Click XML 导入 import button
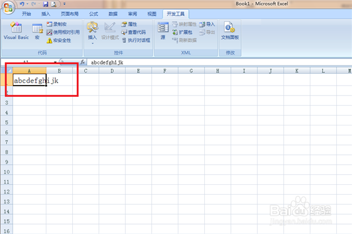352x234 pixels. click(207, 24)
